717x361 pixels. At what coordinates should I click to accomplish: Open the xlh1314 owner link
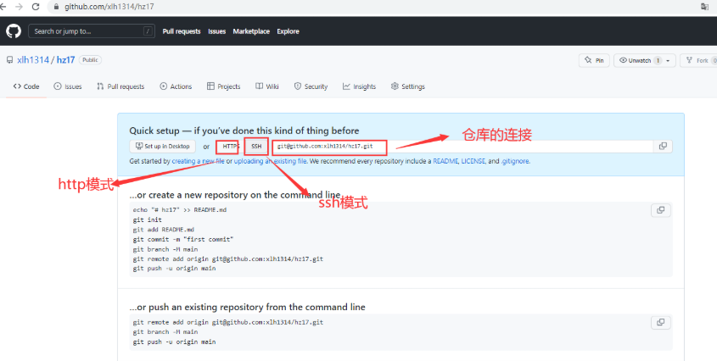(33, 60)
